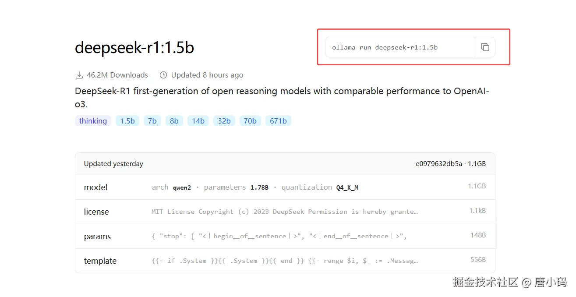576x297 pixels.
Task: Click the clock icon next to update time
Action: [163, 74]
